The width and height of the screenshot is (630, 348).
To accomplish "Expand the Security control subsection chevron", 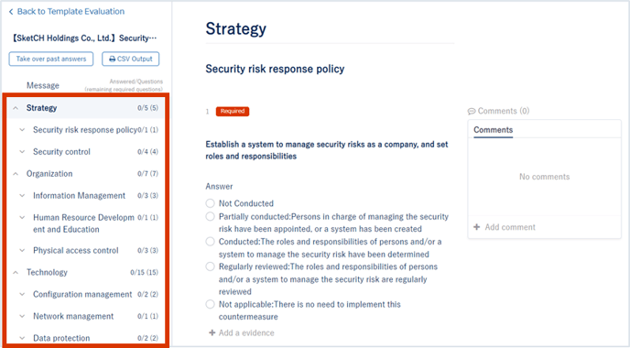I will (22, 152).
